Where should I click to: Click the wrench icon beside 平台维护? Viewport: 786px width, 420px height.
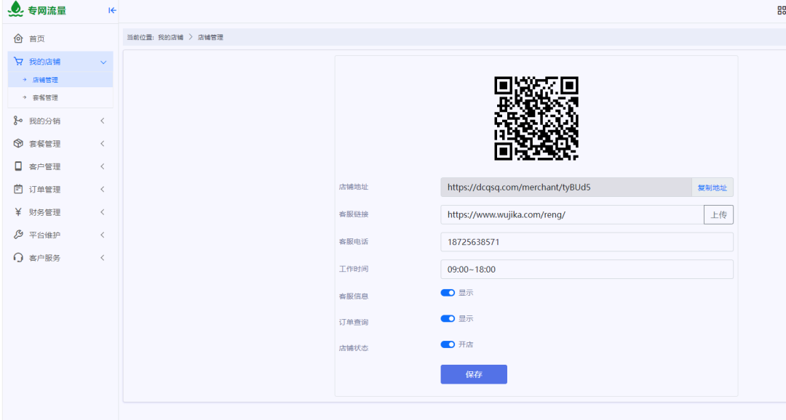click(x=18, y=235)
